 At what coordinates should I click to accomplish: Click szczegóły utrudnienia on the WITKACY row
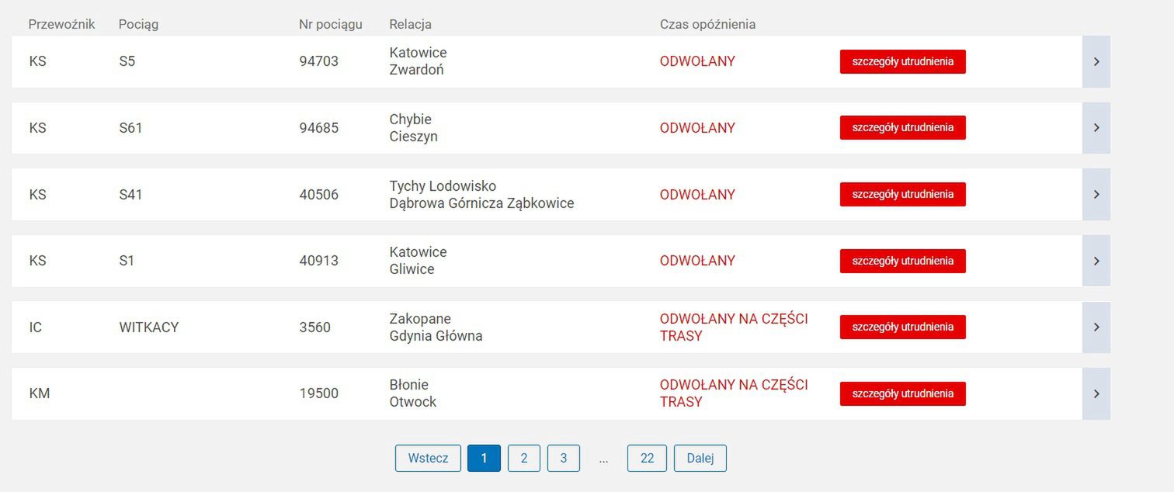902,327
